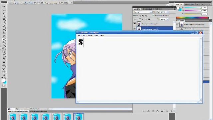Toggle Quick Mask mode at toolbox bottom
The image size is (213, 120).
[4, 85]
